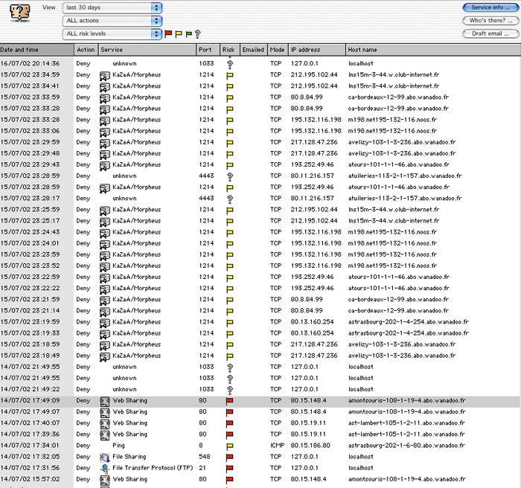The height and width of the screenshot is (488, 521).
Task: Click host ast-lambert-105-1-2-11 in 17:40:07 row
Action: pyautogui.click(x=406, y=423)
